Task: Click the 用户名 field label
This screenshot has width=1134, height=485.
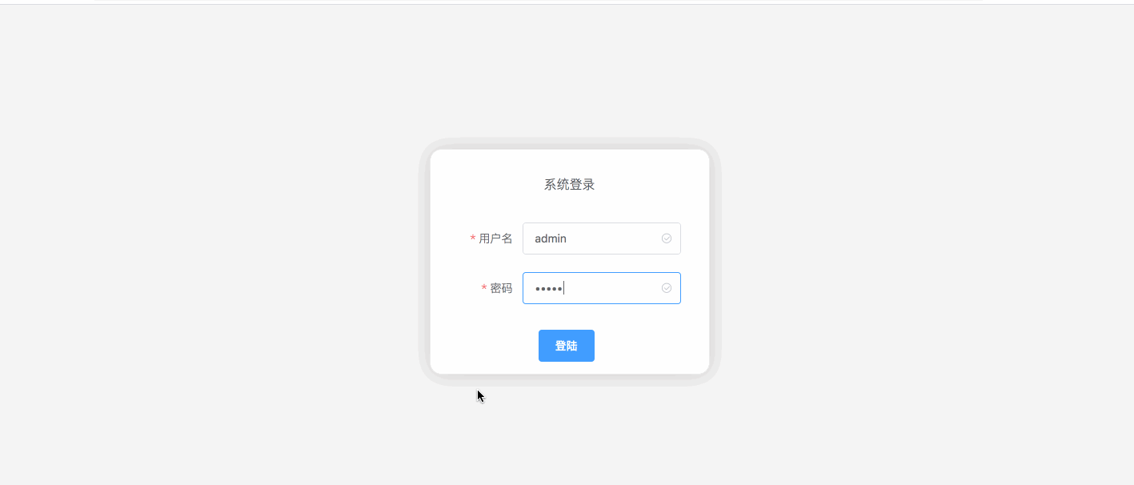Action: pos(495,238)
